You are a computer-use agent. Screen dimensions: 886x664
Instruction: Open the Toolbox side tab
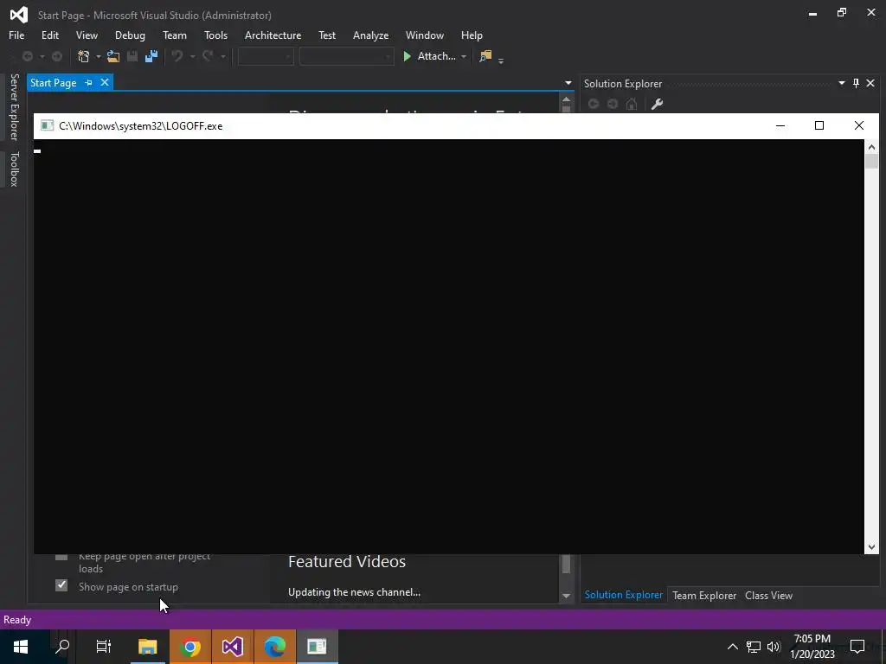click(14, 169)
